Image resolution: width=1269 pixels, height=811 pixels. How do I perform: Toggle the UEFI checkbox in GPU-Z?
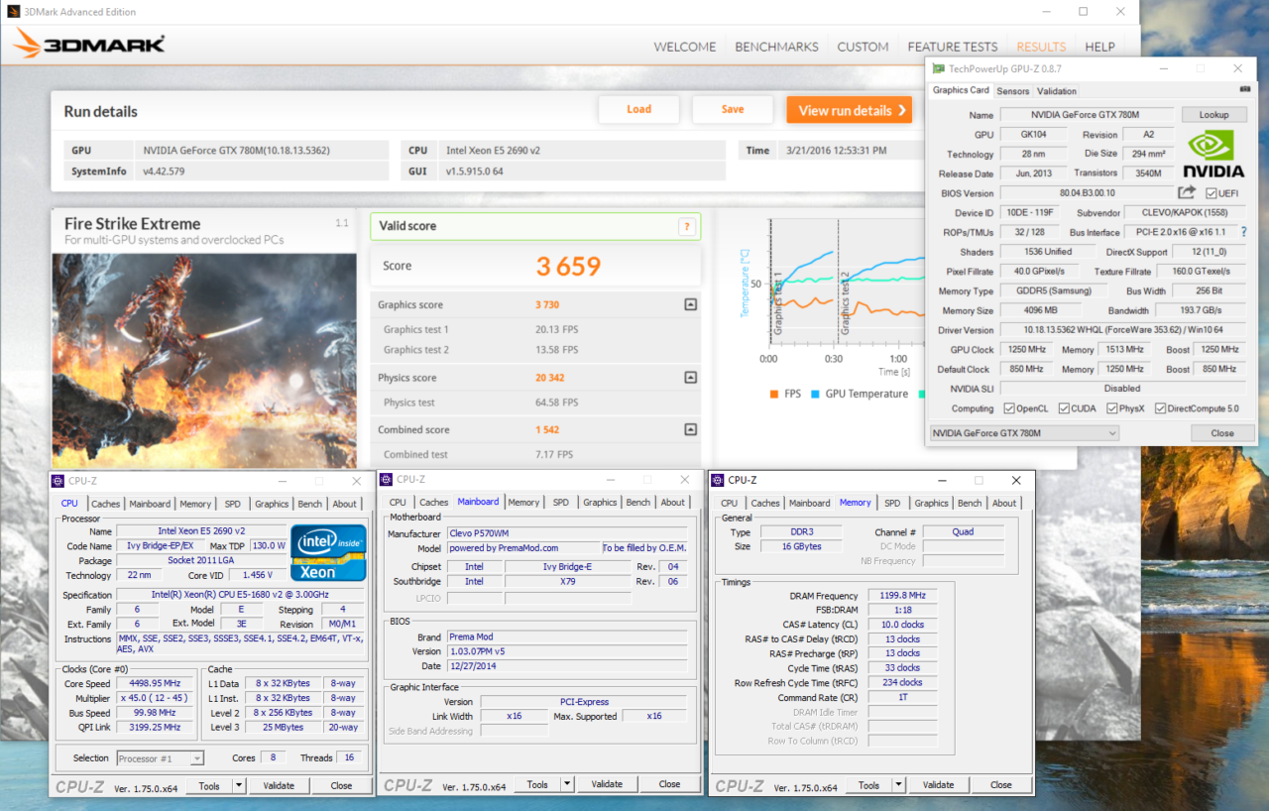1211,193
